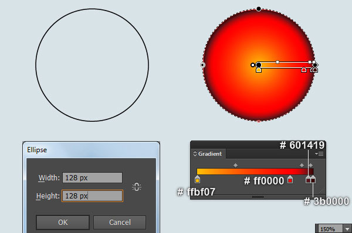Select the 3b0000 final gradient stop
Viewport: 352px width, 233px height.
coord(313,180)
